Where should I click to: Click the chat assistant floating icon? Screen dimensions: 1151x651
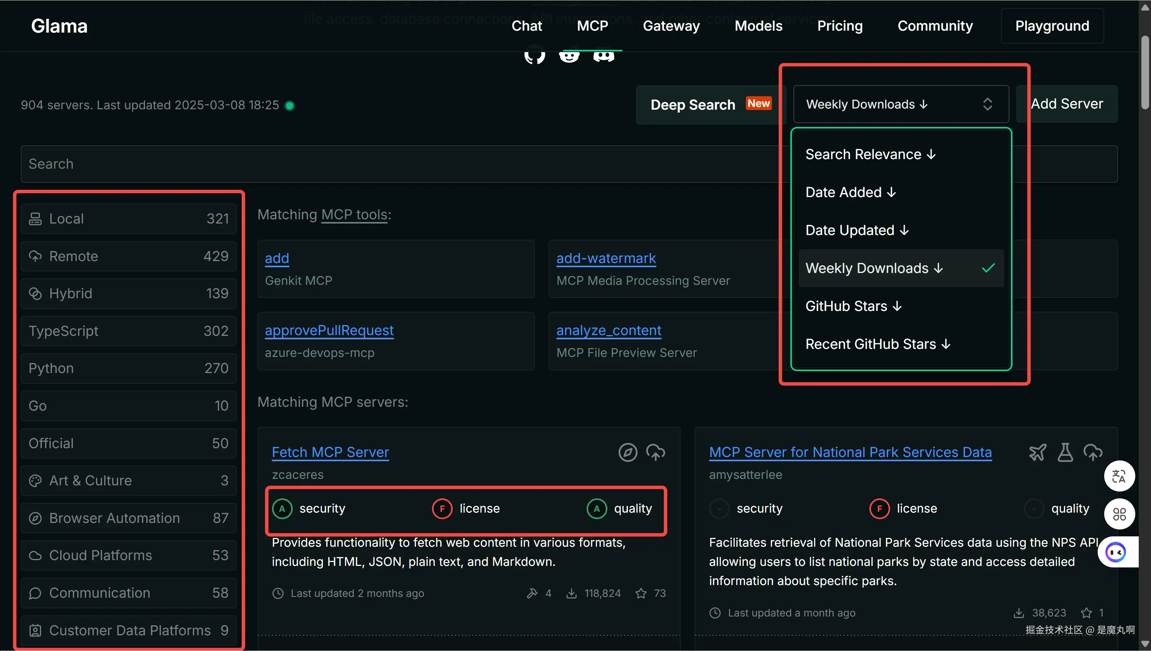(x=1116, y=552)
